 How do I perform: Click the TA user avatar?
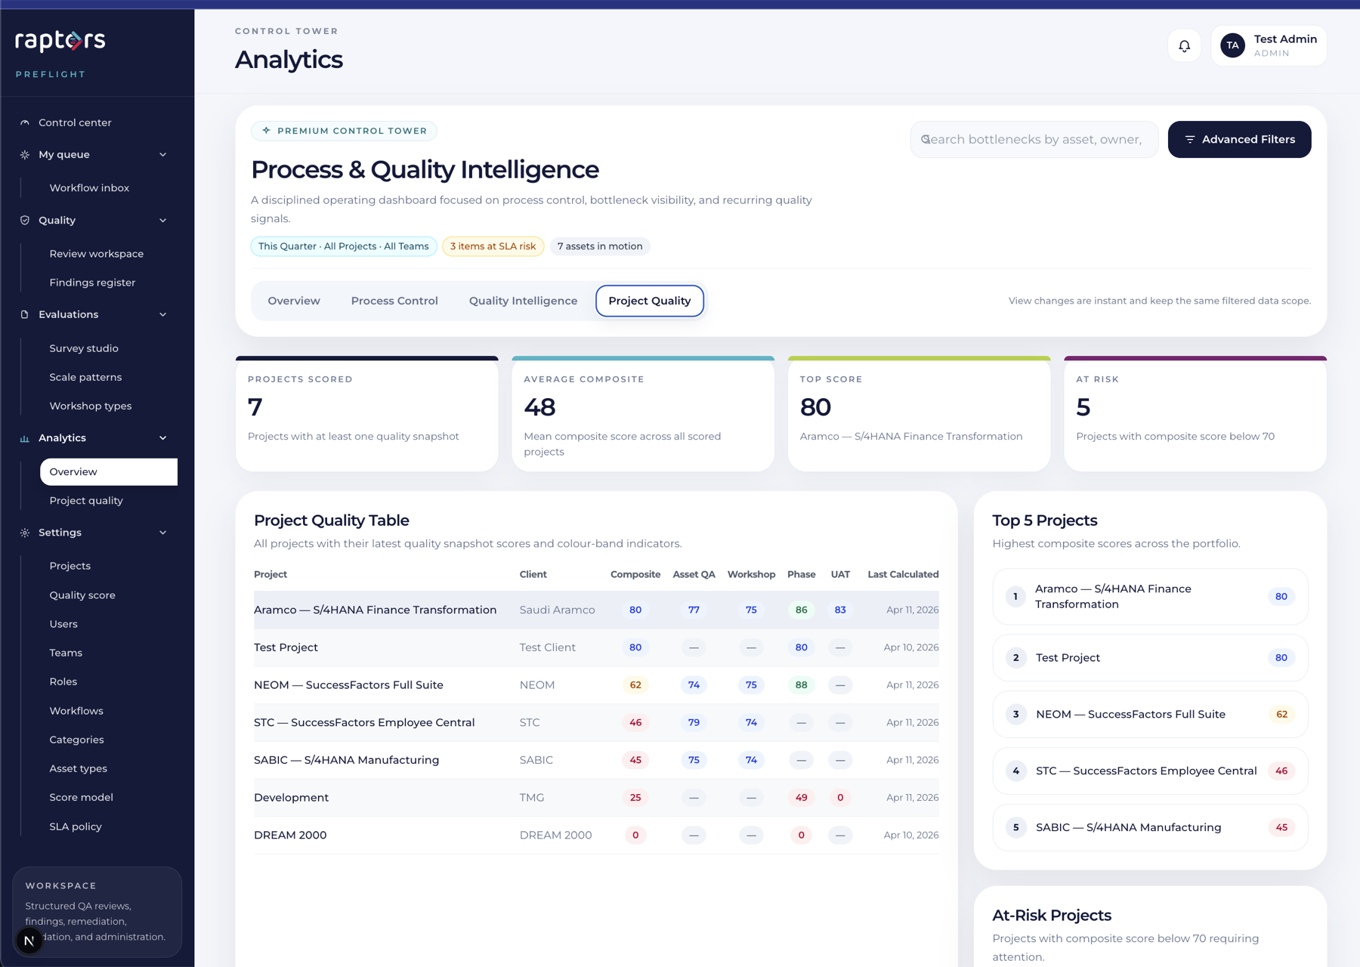tap(1232, 46)
